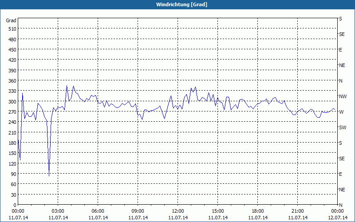Select the y-axis value 150
This screenshot has height=222, width=355.
13,153
